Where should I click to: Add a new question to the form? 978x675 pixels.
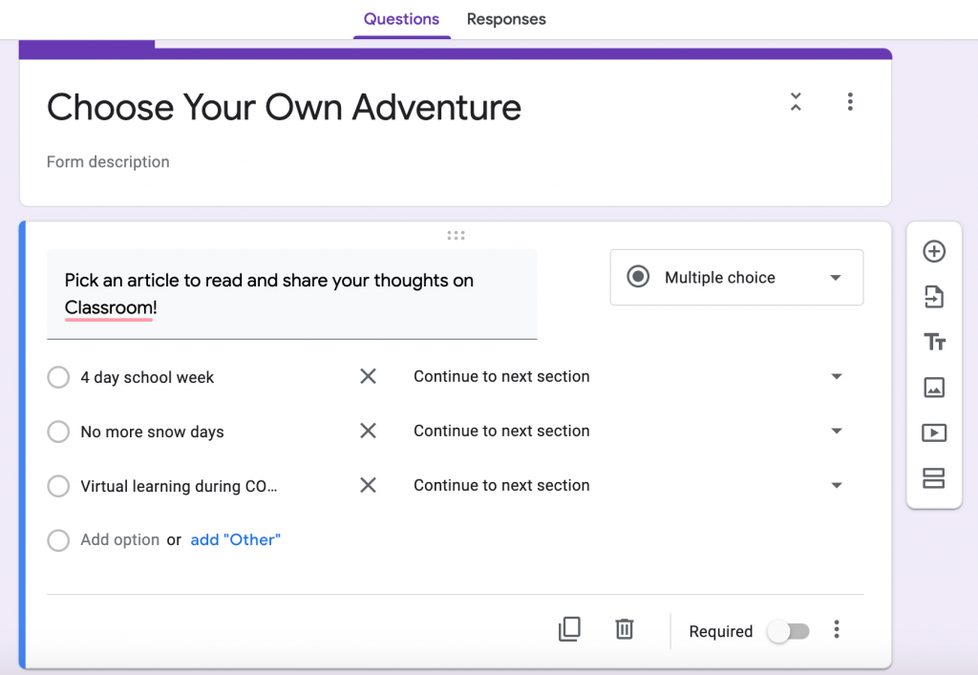pyautogui.click(x=934, y=251)
